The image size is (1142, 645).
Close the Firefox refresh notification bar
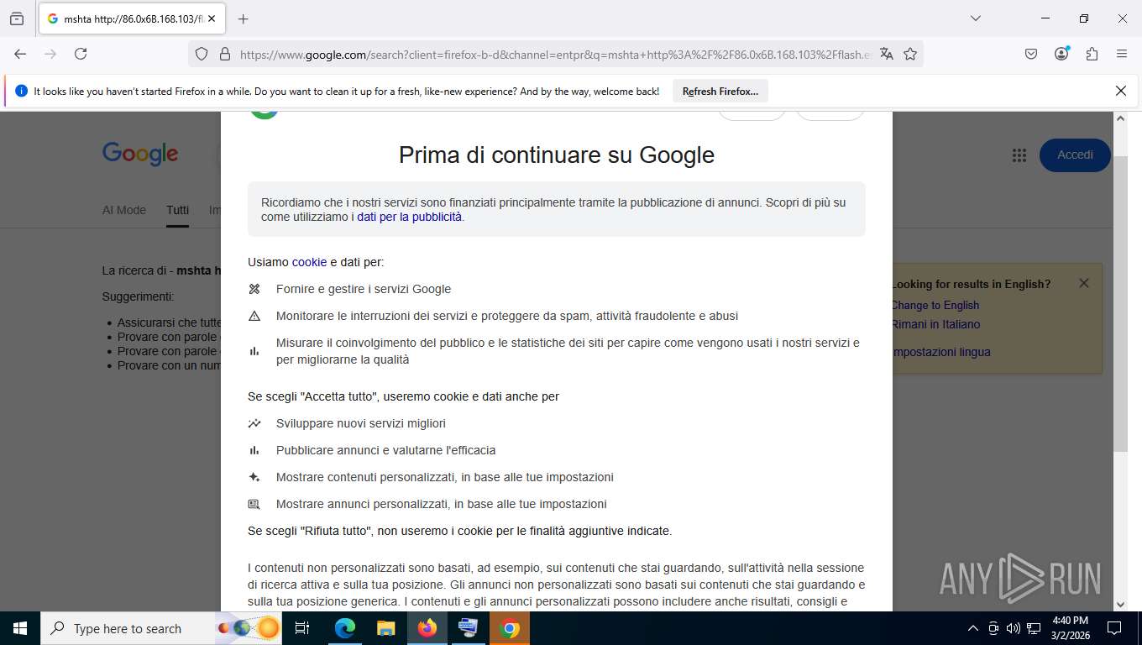[x=1120, y=91]
